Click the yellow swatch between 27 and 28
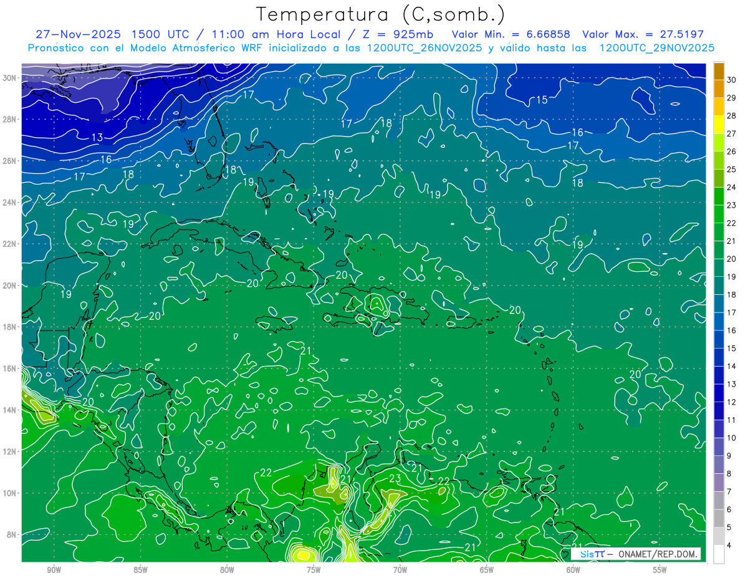The image size is (748, 578). 719,125
